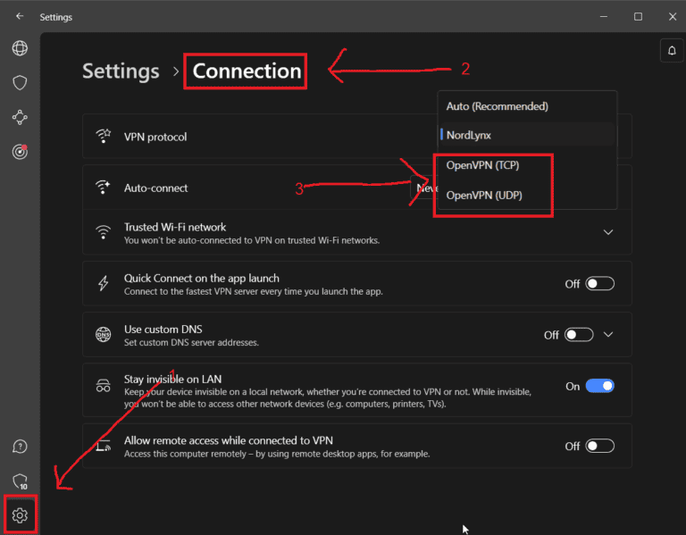The width and height of the screenshot is (686, 535).
Task: Select OpenVPN (UDP) protocol option
Action: [x=483, y=196]
